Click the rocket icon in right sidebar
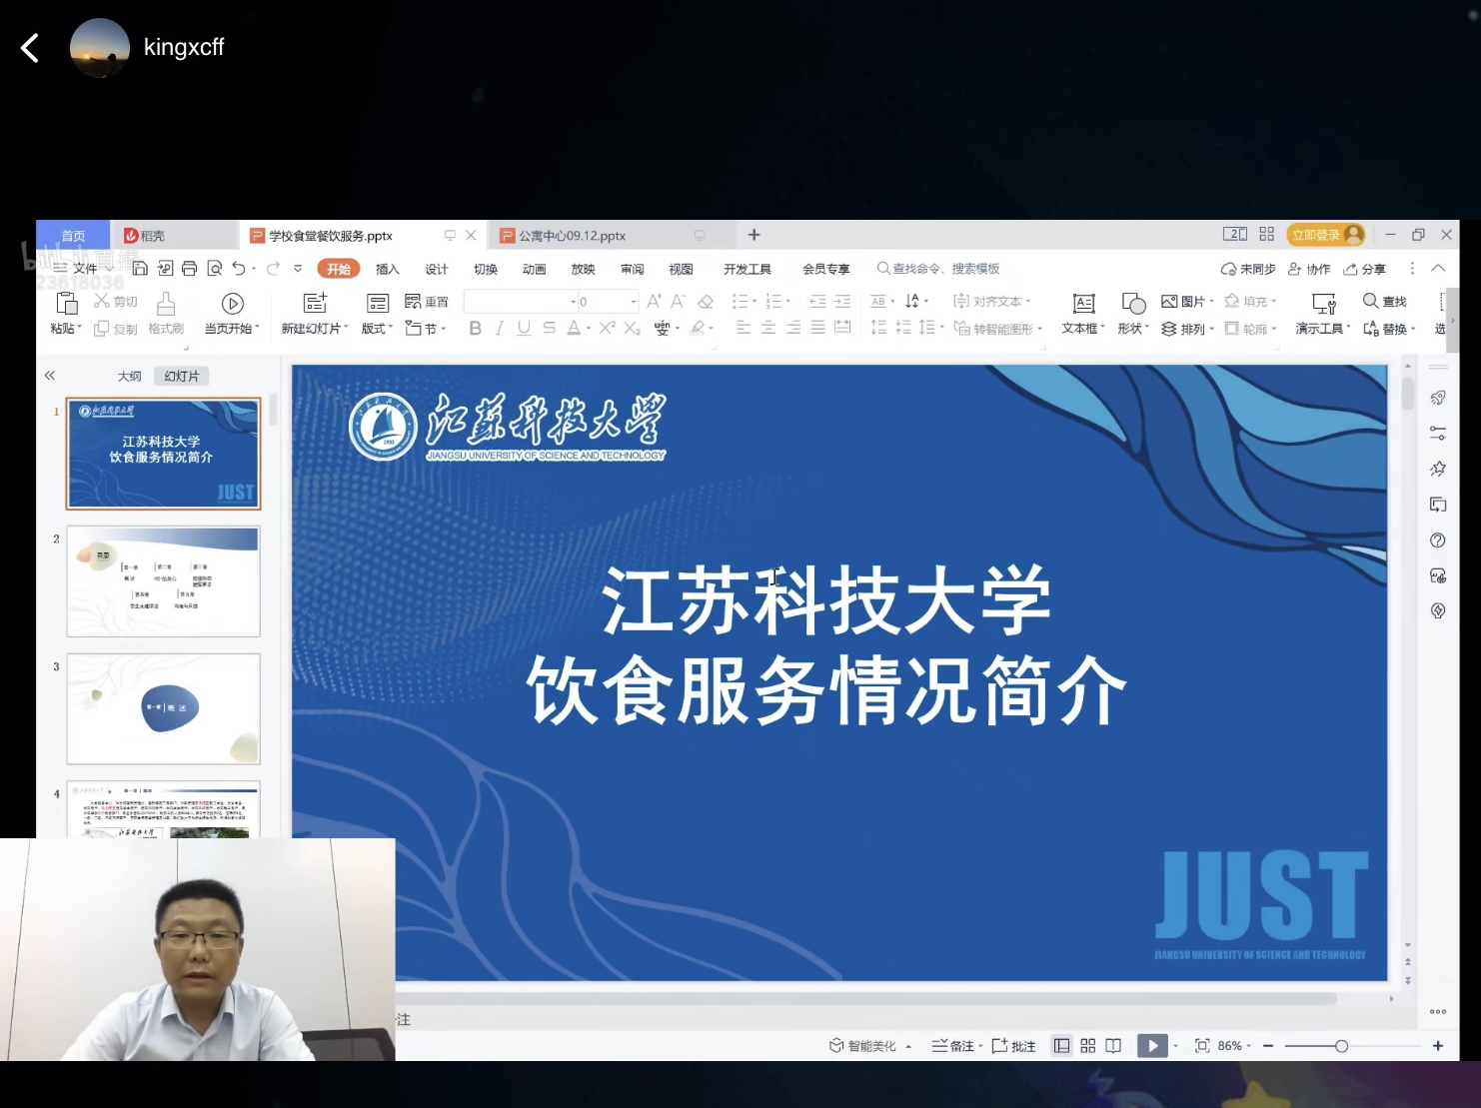This screenshot has width=1481, height=1108. (x=1438, y=398)
